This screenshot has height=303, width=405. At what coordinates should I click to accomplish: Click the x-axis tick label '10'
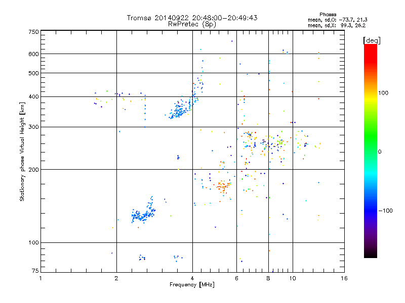pos(293,278)
